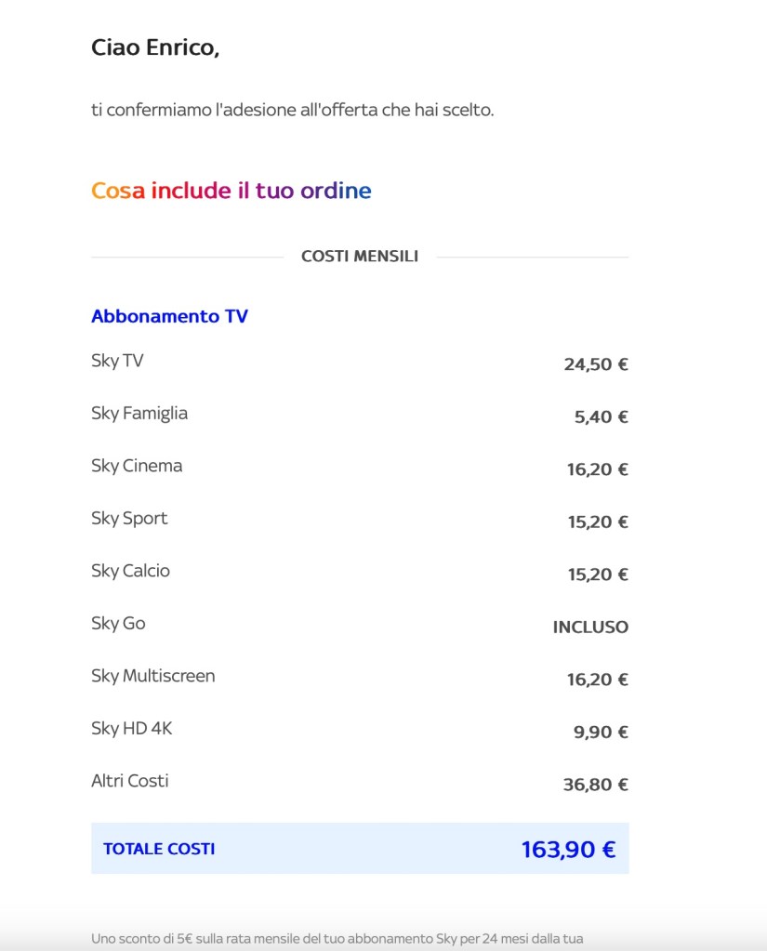Screen dimensions: 767x951
Task: Select the Sky Cinema item
Action: click(137, 466)
